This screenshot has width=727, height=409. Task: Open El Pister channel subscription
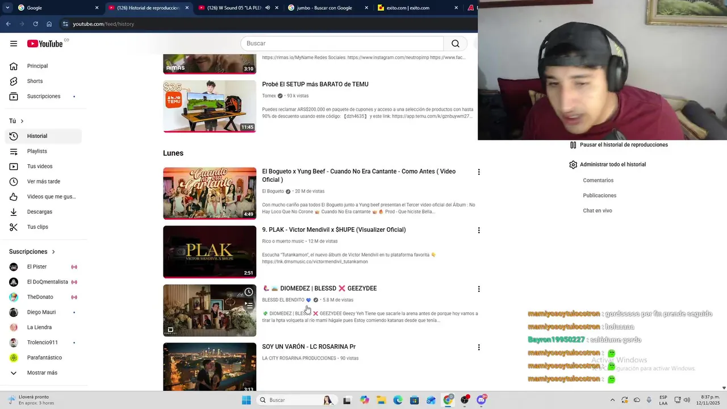tap(44, 267)
